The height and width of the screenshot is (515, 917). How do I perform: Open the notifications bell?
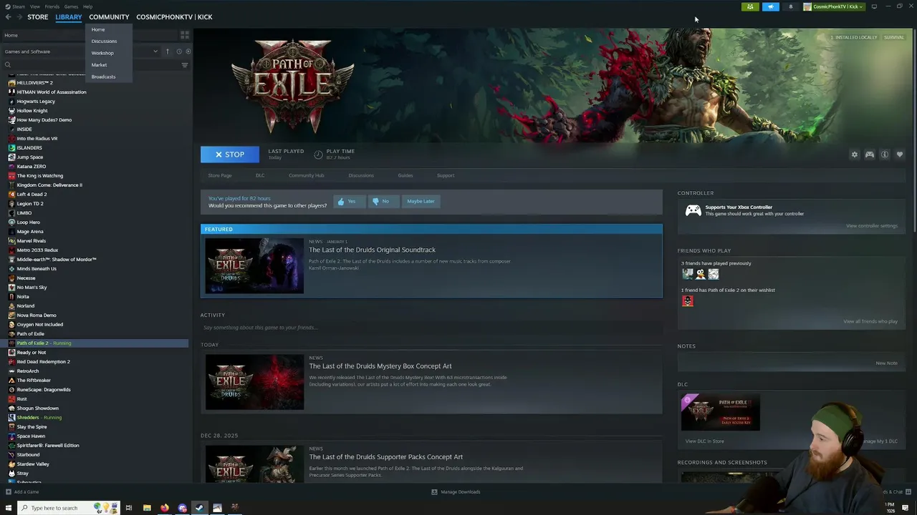click(791, 6)
